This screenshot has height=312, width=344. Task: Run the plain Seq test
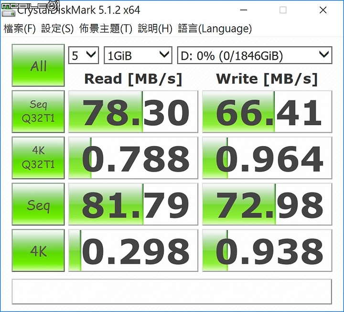click(38, 204)
